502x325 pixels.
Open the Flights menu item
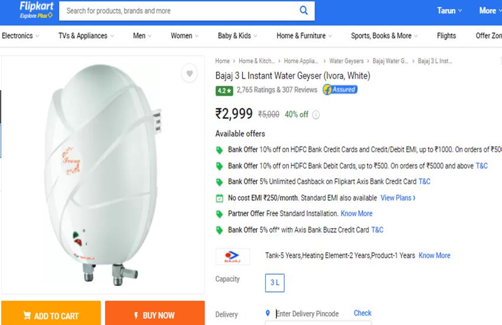tap(446, 36)
